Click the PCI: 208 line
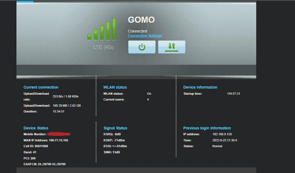Screen dimensions: 295x173 click(x=30, y=158)
